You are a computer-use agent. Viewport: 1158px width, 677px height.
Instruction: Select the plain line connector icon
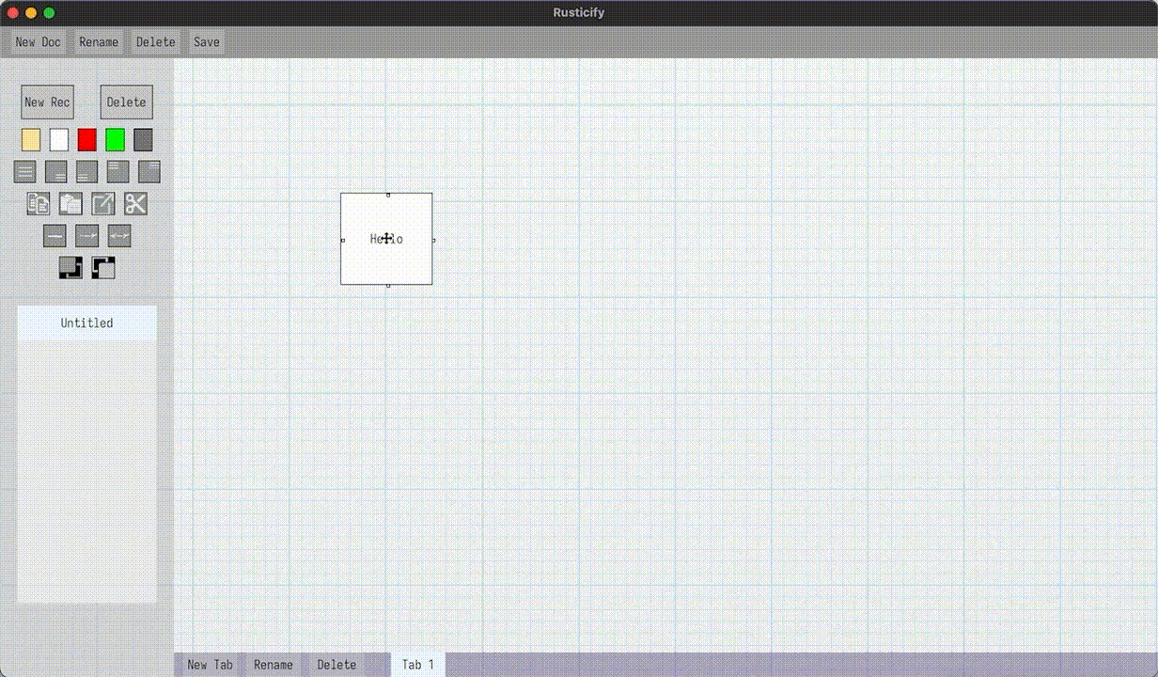(x=55, y=236)
